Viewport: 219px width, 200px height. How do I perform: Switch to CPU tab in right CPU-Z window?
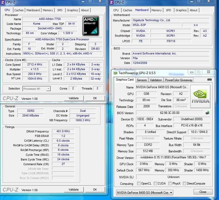[116, 10]
